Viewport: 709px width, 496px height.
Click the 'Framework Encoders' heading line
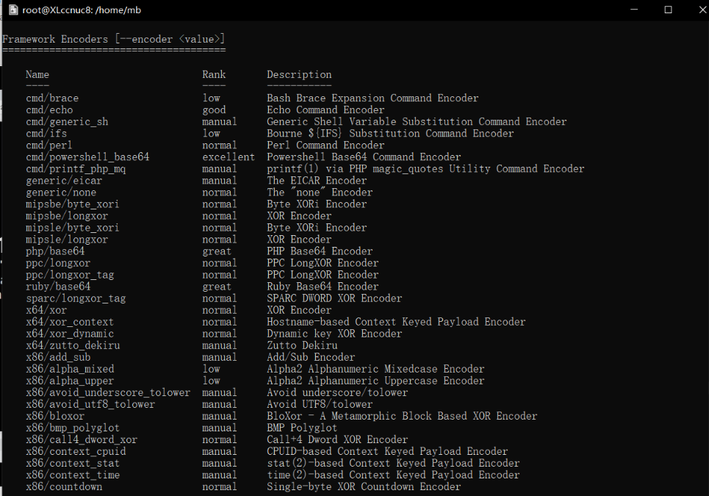113,40
